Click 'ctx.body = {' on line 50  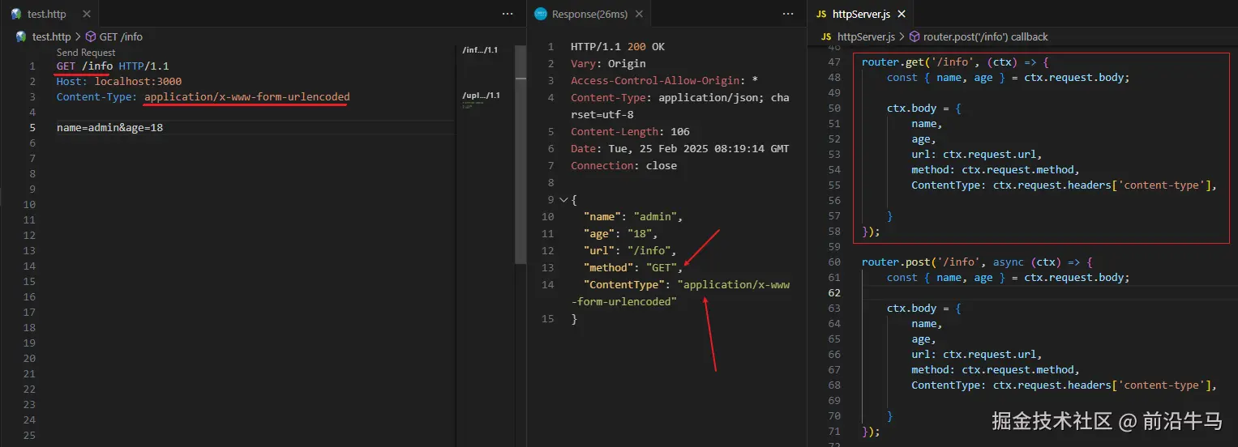tap(924, 108)
